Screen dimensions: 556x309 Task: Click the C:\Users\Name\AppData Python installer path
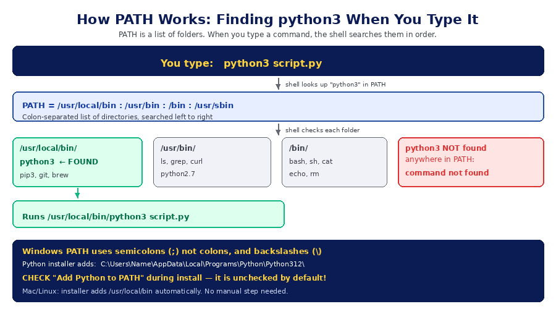tap(203, 264)
